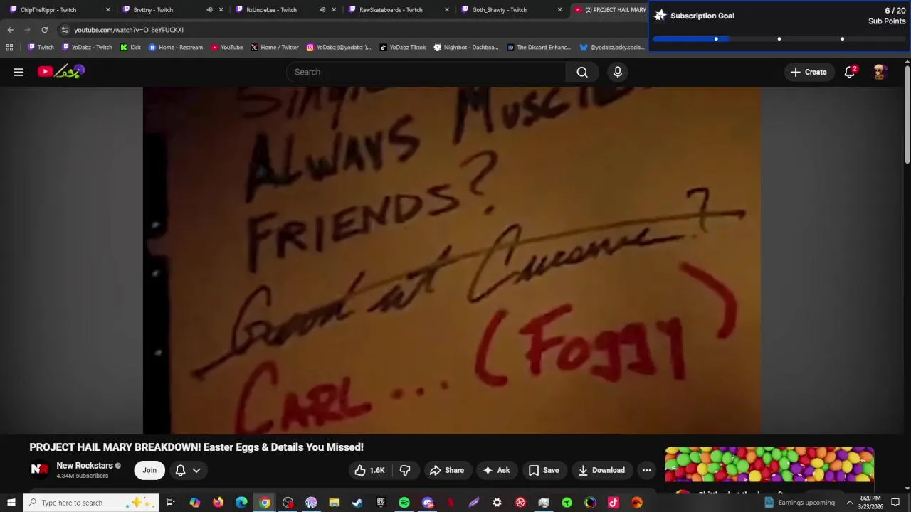
Task: Focus the YouTube search box
Action: pos(426,72)
